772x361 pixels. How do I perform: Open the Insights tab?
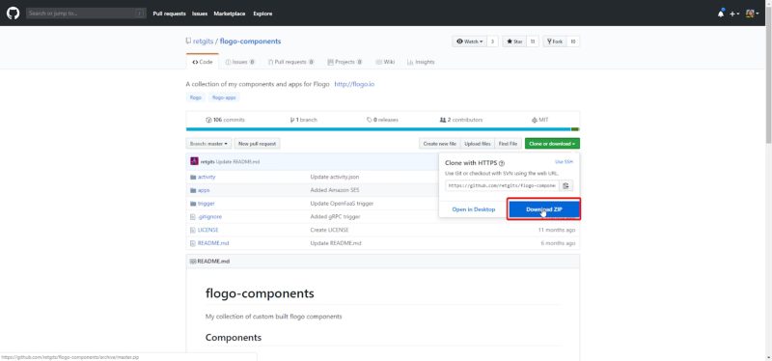click(421, 62)
